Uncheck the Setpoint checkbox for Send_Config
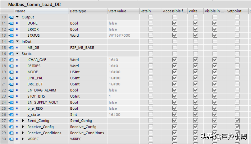The image size is (251, 144). point(237,121)
